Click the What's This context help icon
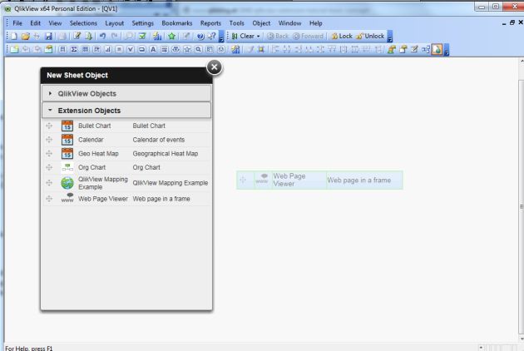 click(212, 36)
